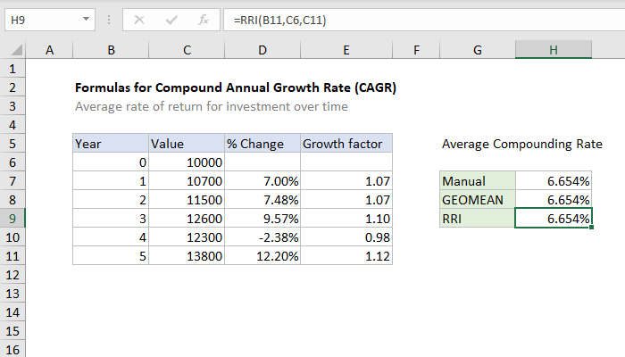Click the 'GEOMEAN' label cell
This screenshot has height=357, width=625.
pos(477,200)
